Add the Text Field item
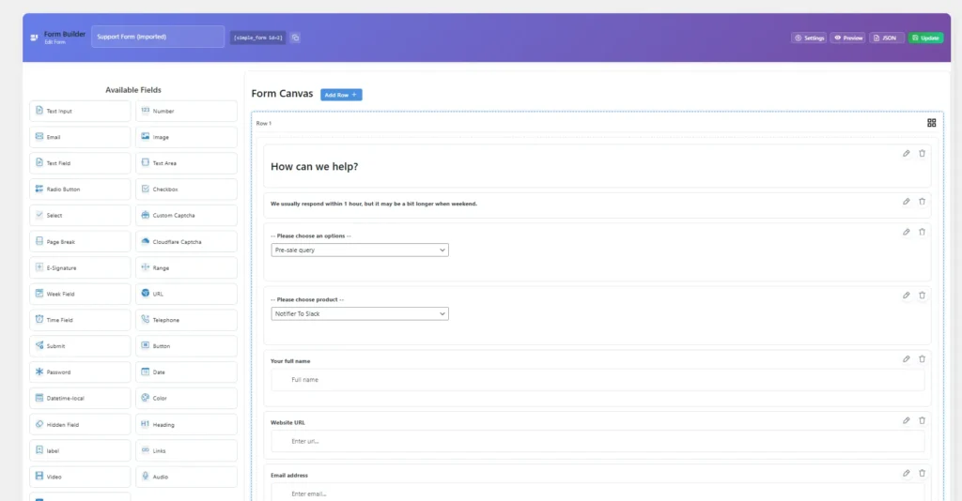962x501 pixels. [x=80, y=163]
